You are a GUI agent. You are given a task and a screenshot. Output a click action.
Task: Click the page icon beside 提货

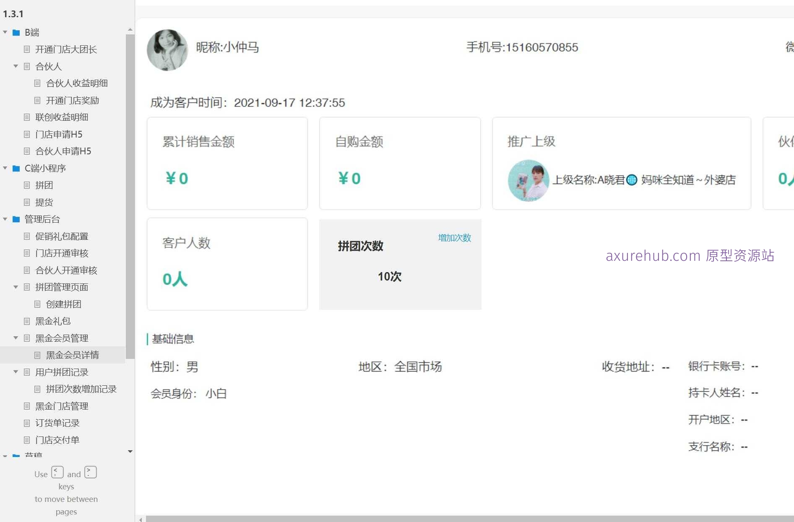click(x=27, y=203)
